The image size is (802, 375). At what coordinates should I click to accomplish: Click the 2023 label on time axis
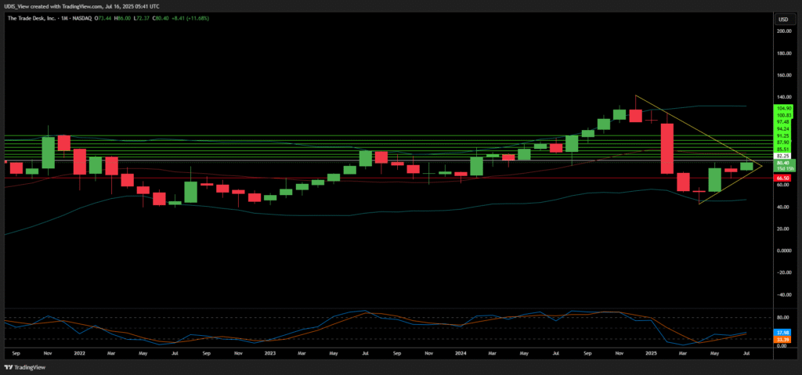point(270,353)
